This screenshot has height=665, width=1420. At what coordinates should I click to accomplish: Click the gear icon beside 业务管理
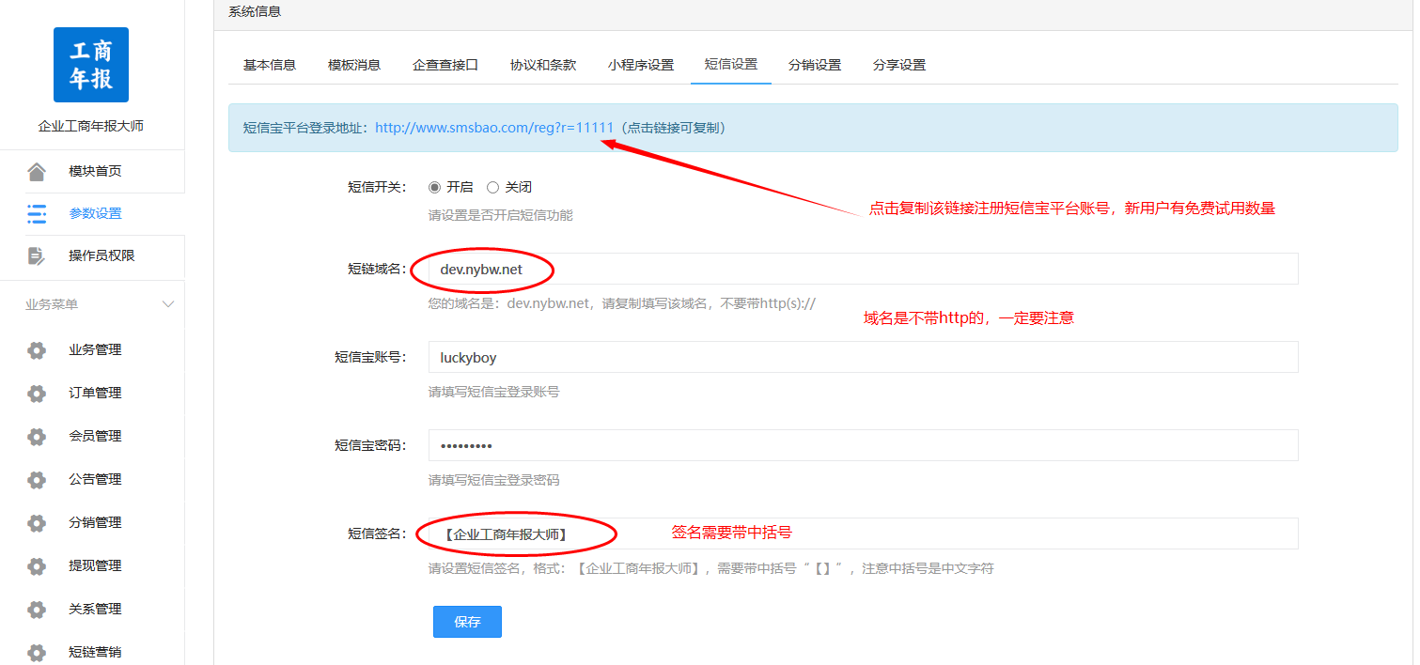[x=37, y=350]
